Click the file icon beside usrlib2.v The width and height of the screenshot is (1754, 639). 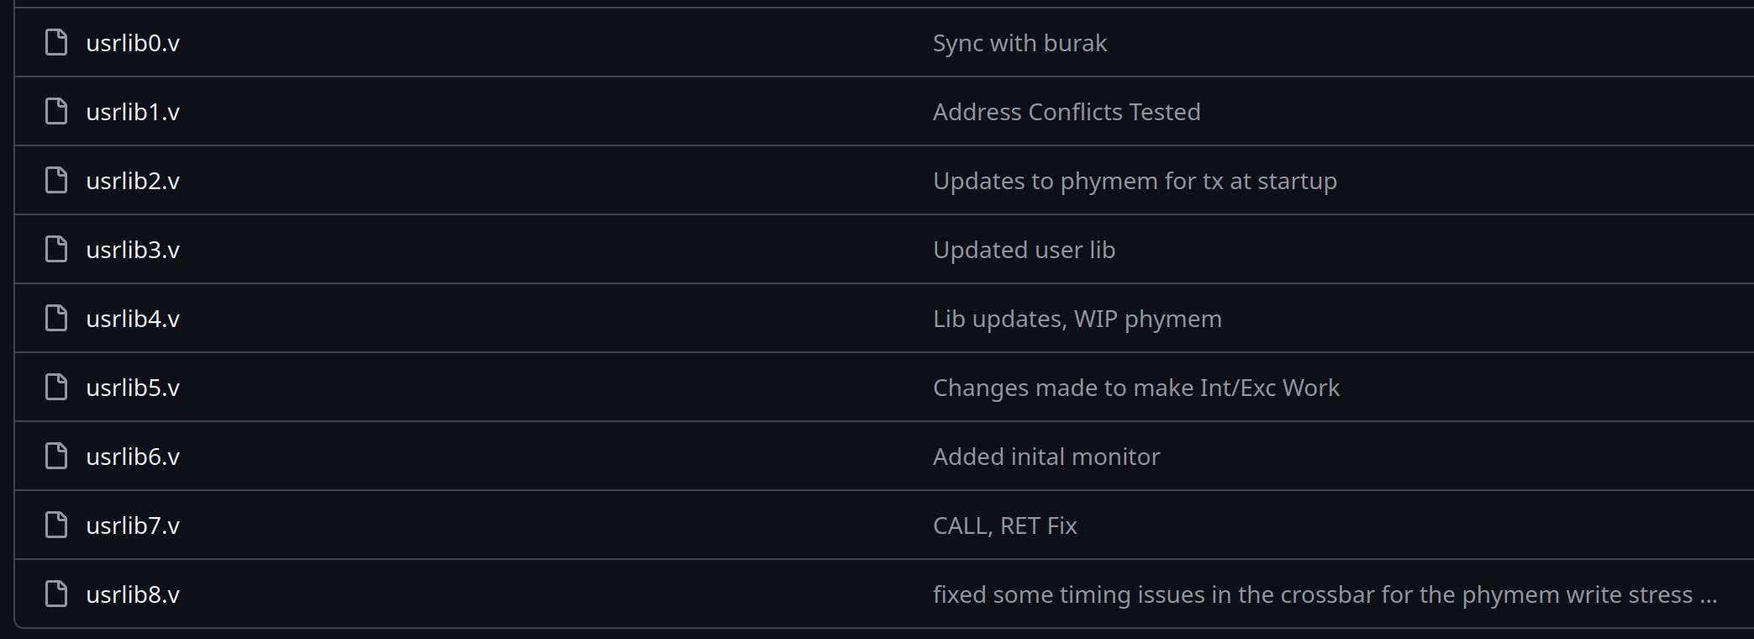(x=56, y=181)
